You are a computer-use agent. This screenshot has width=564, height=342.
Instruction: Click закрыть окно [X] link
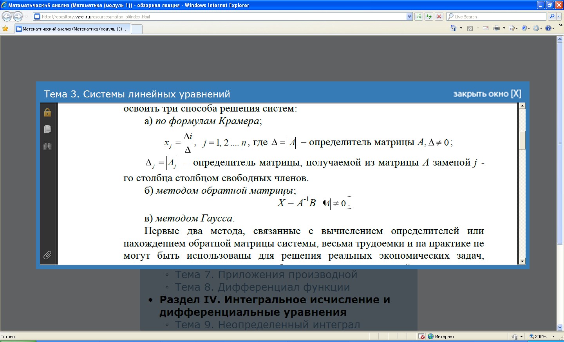487,94
